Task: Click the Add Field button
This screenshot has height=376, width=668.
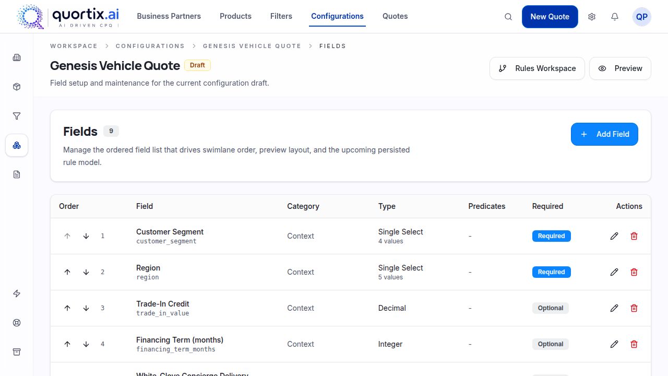Action: coord(604,134)
